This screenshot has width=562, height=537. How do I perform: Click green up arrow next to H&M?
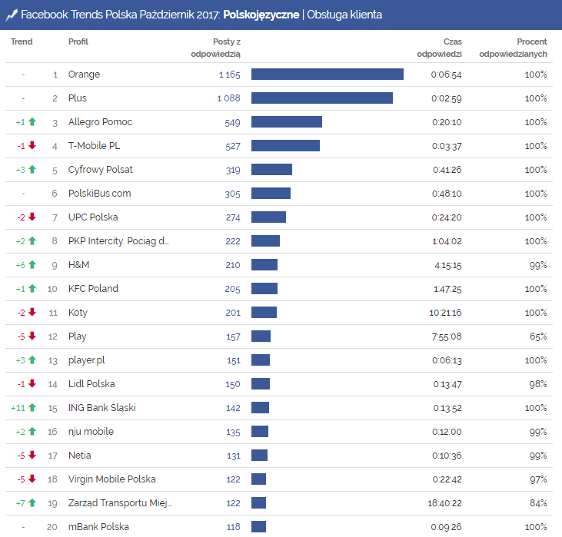pyautogui.click(x=32, y=265)
